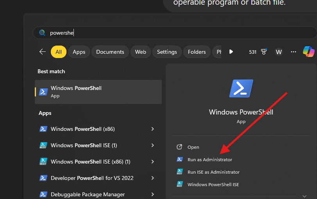Click PowerShell icon in best match row
The image size is (317, 199).
coord(43,92)
